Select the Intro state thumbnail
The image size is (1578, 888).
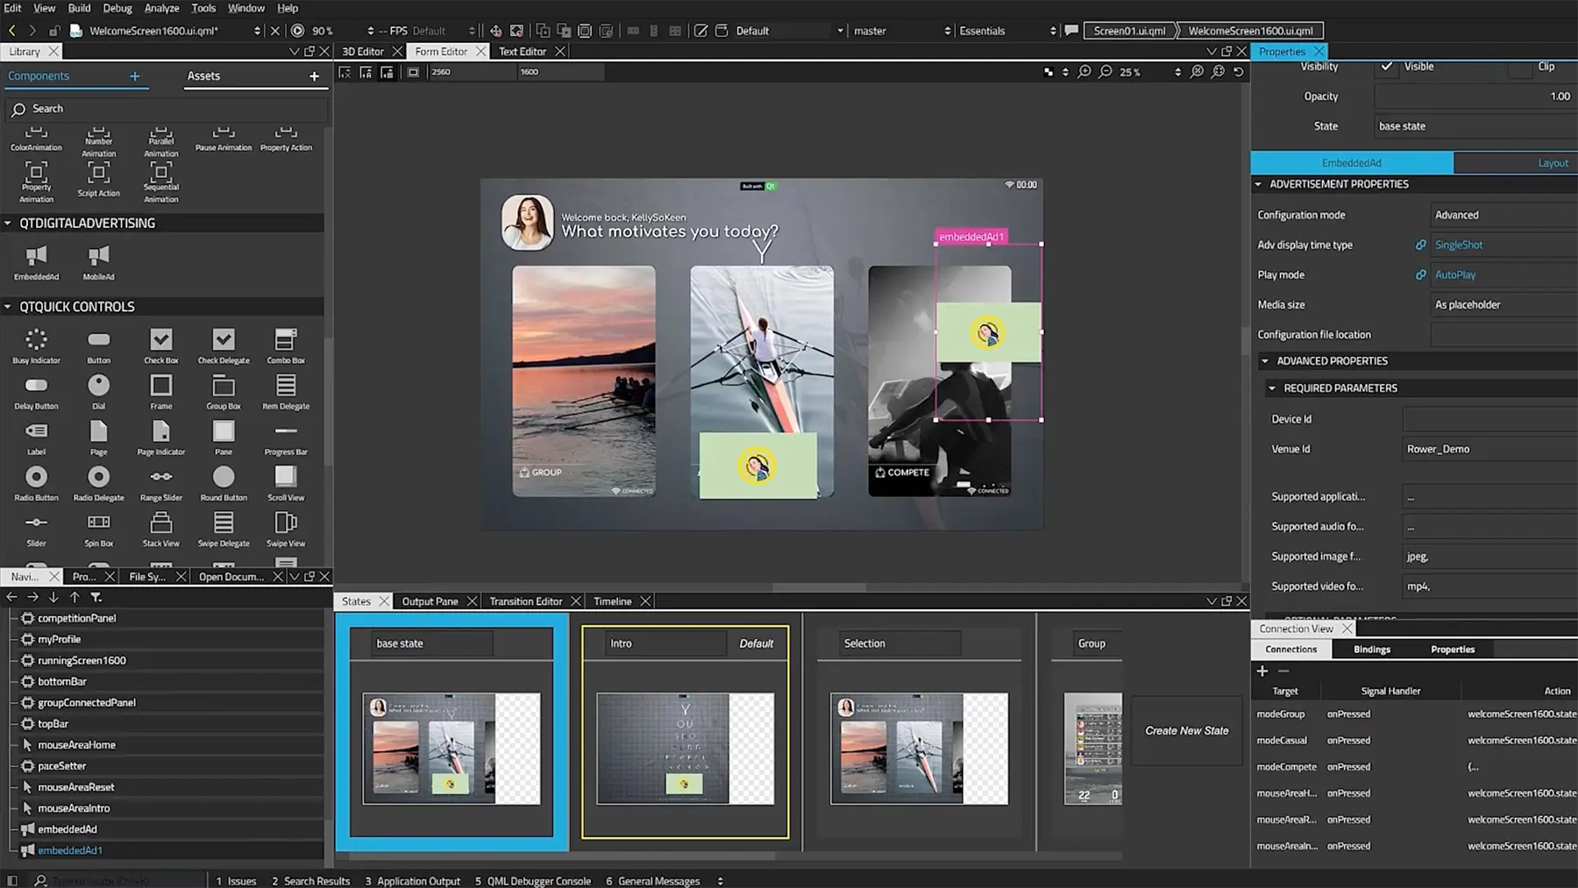pos(685,748)
